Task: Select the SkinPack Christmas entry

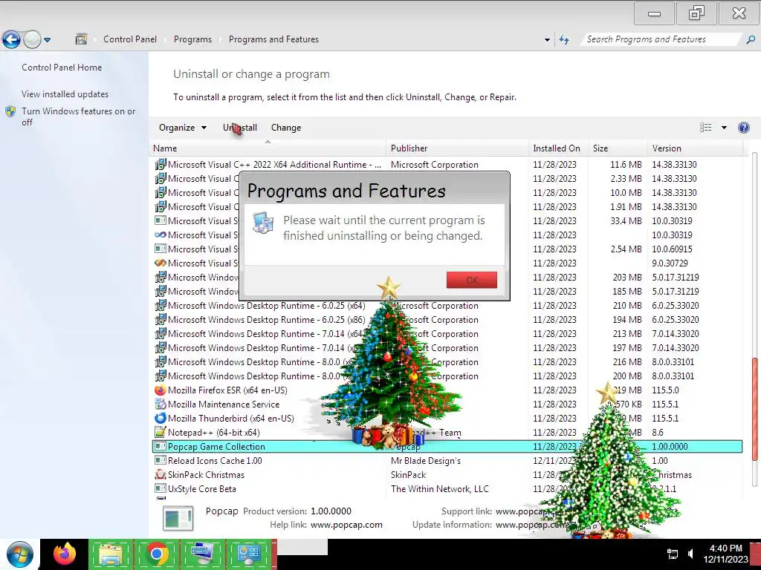Action: [x=447, y=475]
